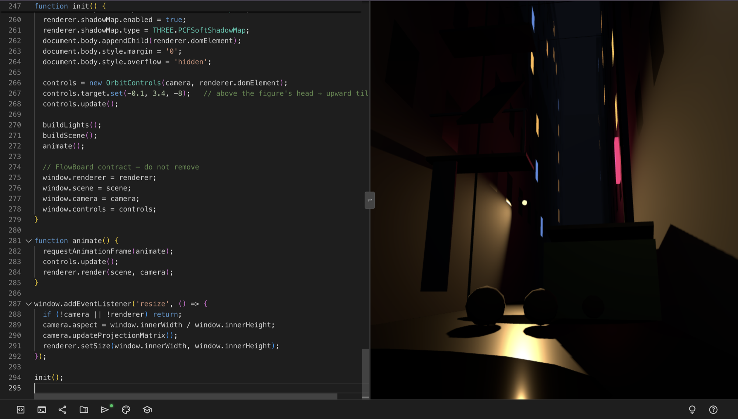Click 'renderer.setSize' on line 291
738x419 pixels.
point(76,346)
